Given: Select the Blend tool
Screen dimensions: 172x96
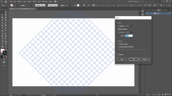Looking at the screenshot, I should (6, 39).
